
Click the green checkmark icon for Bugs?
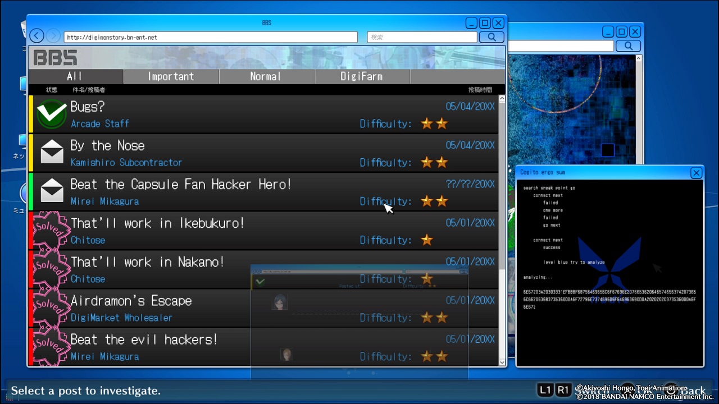[52, 114]
